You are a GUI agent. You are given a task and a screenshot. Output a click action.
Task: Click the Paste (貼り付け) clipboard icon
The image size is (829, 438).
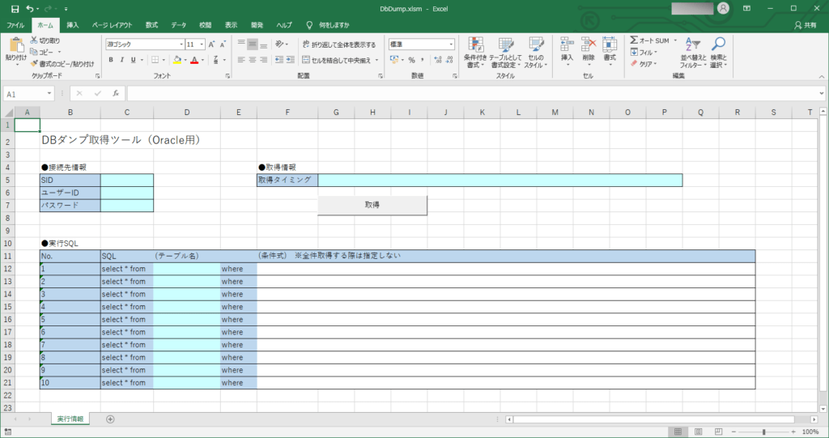point(16,45)
